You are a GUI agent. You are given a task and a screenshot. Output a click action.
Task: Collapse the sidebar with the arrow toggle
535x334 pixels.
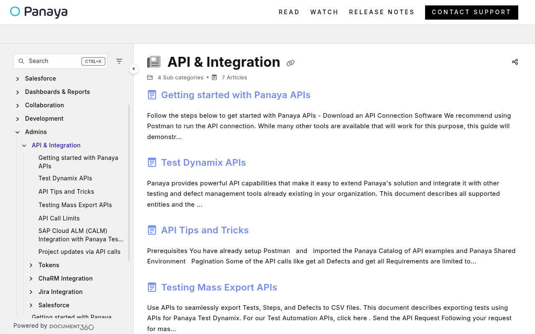pos(133,69)
